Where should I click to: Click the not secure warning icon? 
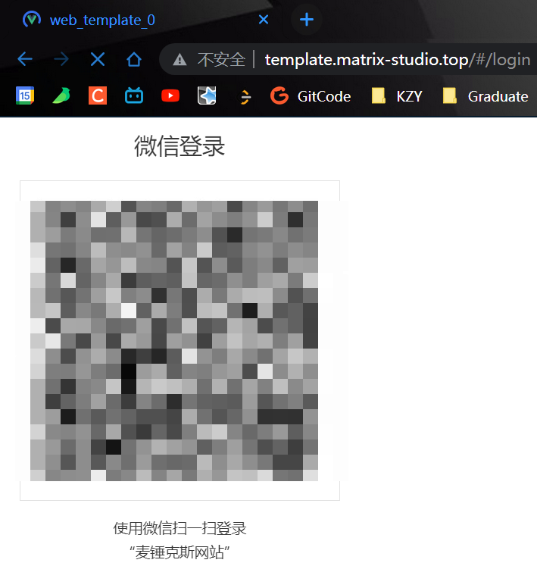point(180,59)
